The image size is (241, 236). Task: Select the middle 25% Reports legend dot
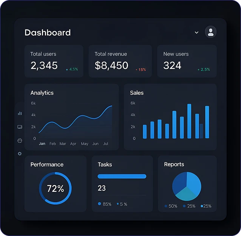(x=184, y=206)
